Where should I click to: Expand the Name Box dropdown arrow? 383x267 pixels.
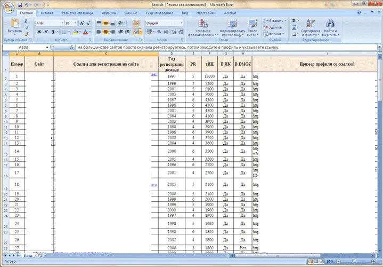(47, 48)
